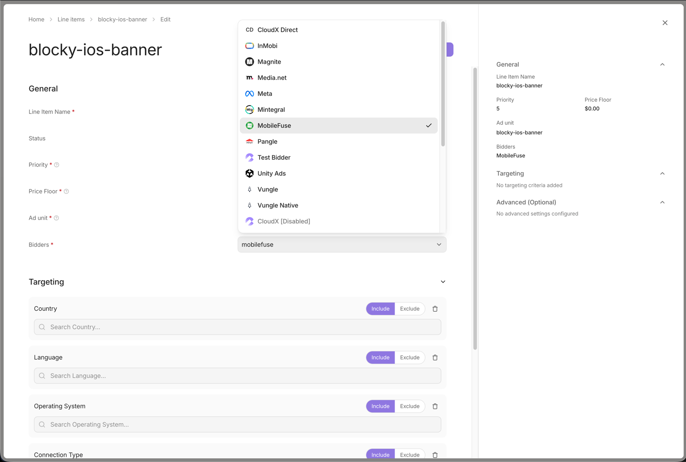Image resolution: width=686 pixels, height=462 pixels.
Task: Click the main form vertical scrollbar
Action: click(475, 208)
